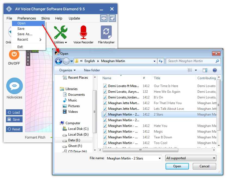Screen dimensions: 227x179
Task: Refresh the Meaghan Martin folder view
Action: 161,61
